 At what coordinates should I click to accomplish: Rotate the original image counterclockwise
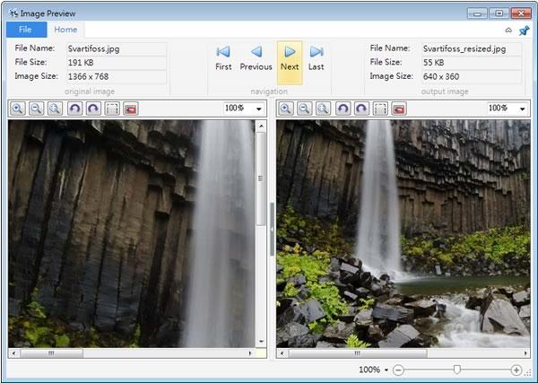pos(74,109)
